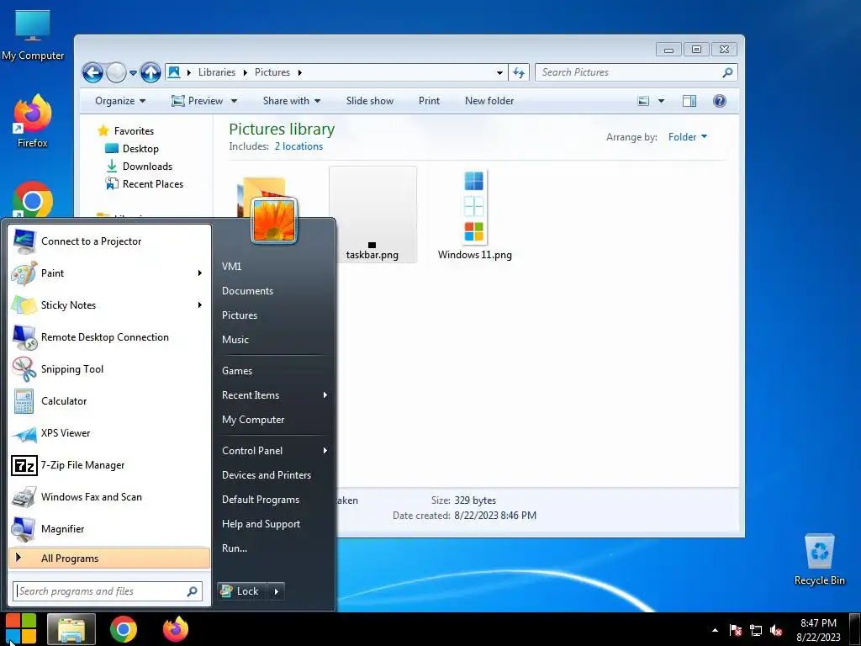
Task: Open Default Programs entry
Action: [261, 500]
